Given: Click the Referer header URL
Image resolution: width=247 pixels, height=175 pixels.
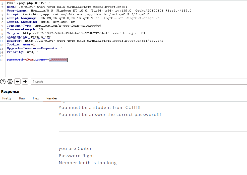Looking at the screenshot, I should point(94,41).
